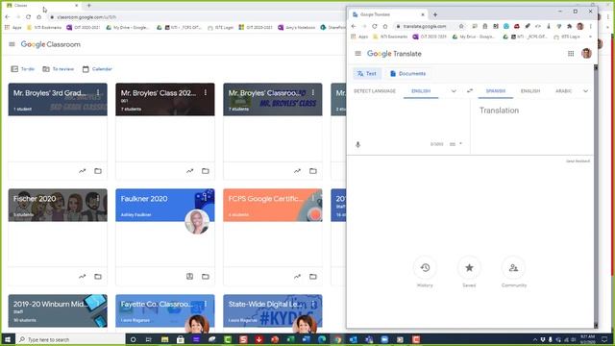Viewport: 615px width, 346px height.
Task: Activate voice input microphone in Translate
Action: [x=357, y=144]
